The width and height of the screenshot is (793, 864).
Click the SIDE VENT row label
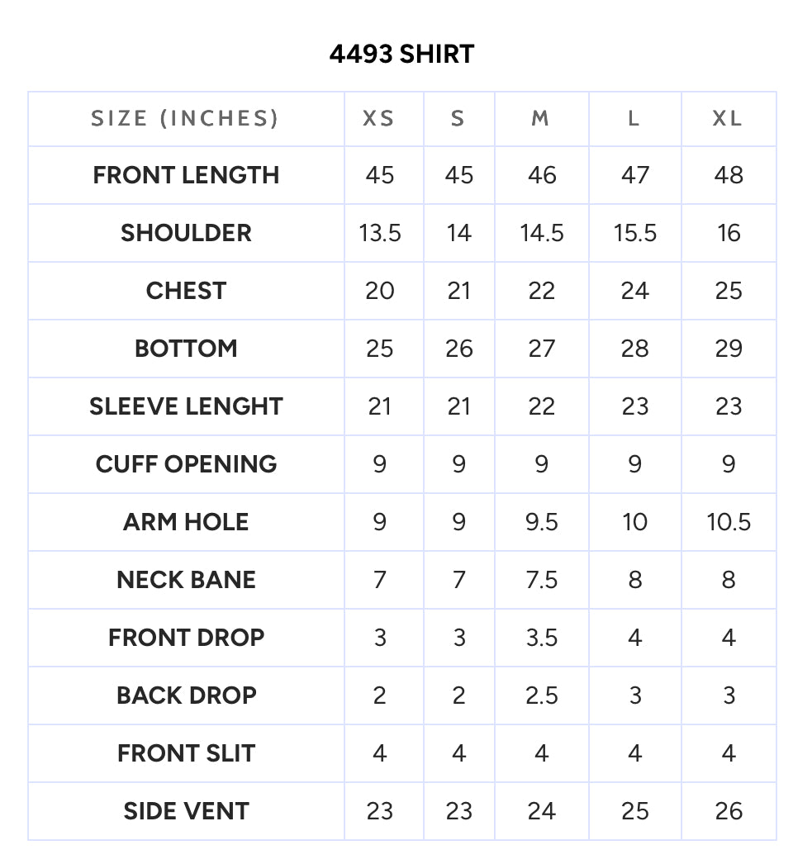[x=186, y=812]
